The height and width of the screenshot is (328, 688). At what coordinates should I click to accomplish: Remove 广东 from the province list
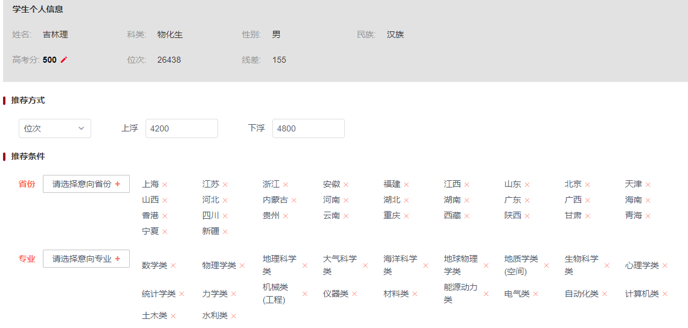[x=527, y=200]
